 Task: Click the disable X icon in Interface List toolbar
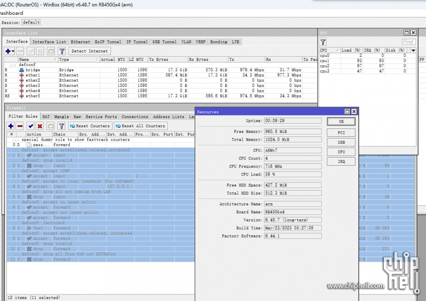point(40,51)
